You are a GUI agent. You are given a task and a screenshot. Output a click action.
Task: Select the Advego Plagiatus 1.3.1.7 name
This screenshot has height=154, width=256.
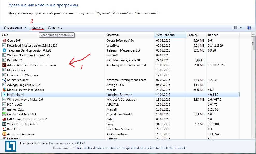pos(24,85)
